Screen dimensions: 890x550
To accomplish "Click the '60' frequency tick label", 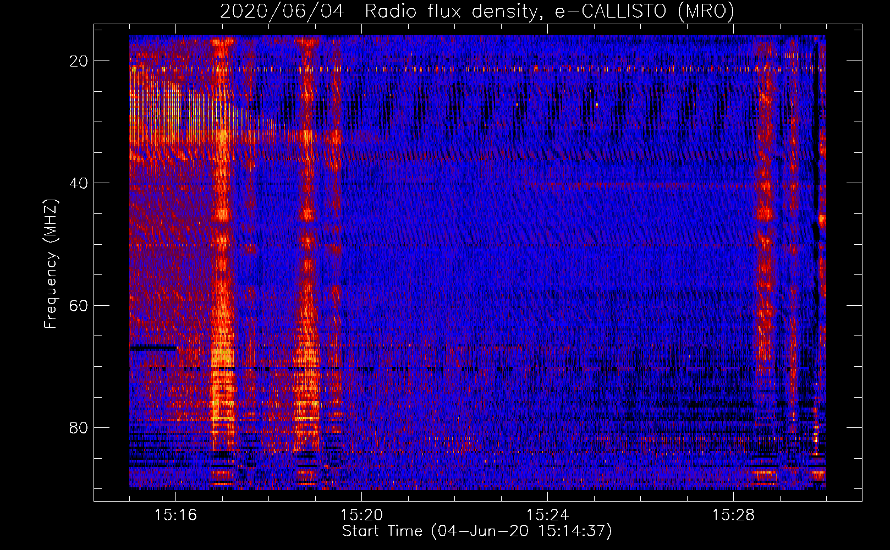I will point(79,305).
